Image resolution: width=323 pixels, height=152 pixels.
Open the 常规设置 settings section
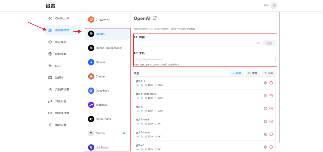63,125
